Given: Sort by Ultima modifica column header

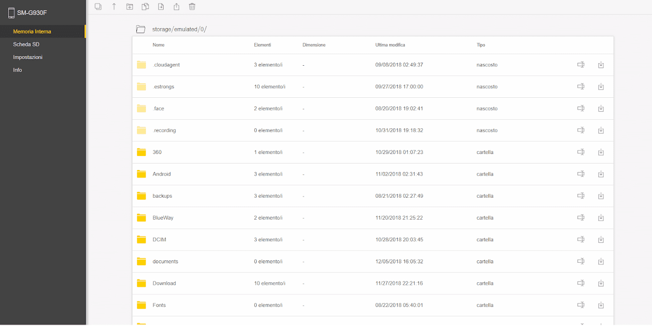Looking at the screenshot, I should pos(390,45).
